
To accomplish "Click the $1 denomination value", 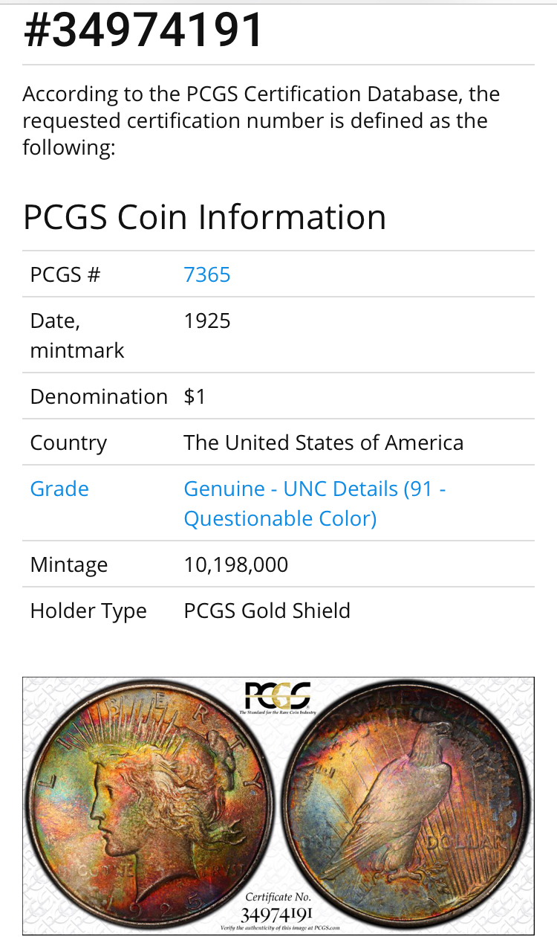I will point(195,396).
